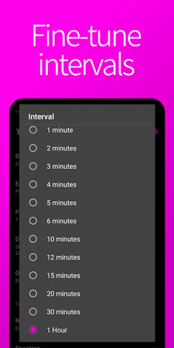Choose the 6 minutes radio circle
The width and height of the screenshot is (174, 348).
pos(33,221)
